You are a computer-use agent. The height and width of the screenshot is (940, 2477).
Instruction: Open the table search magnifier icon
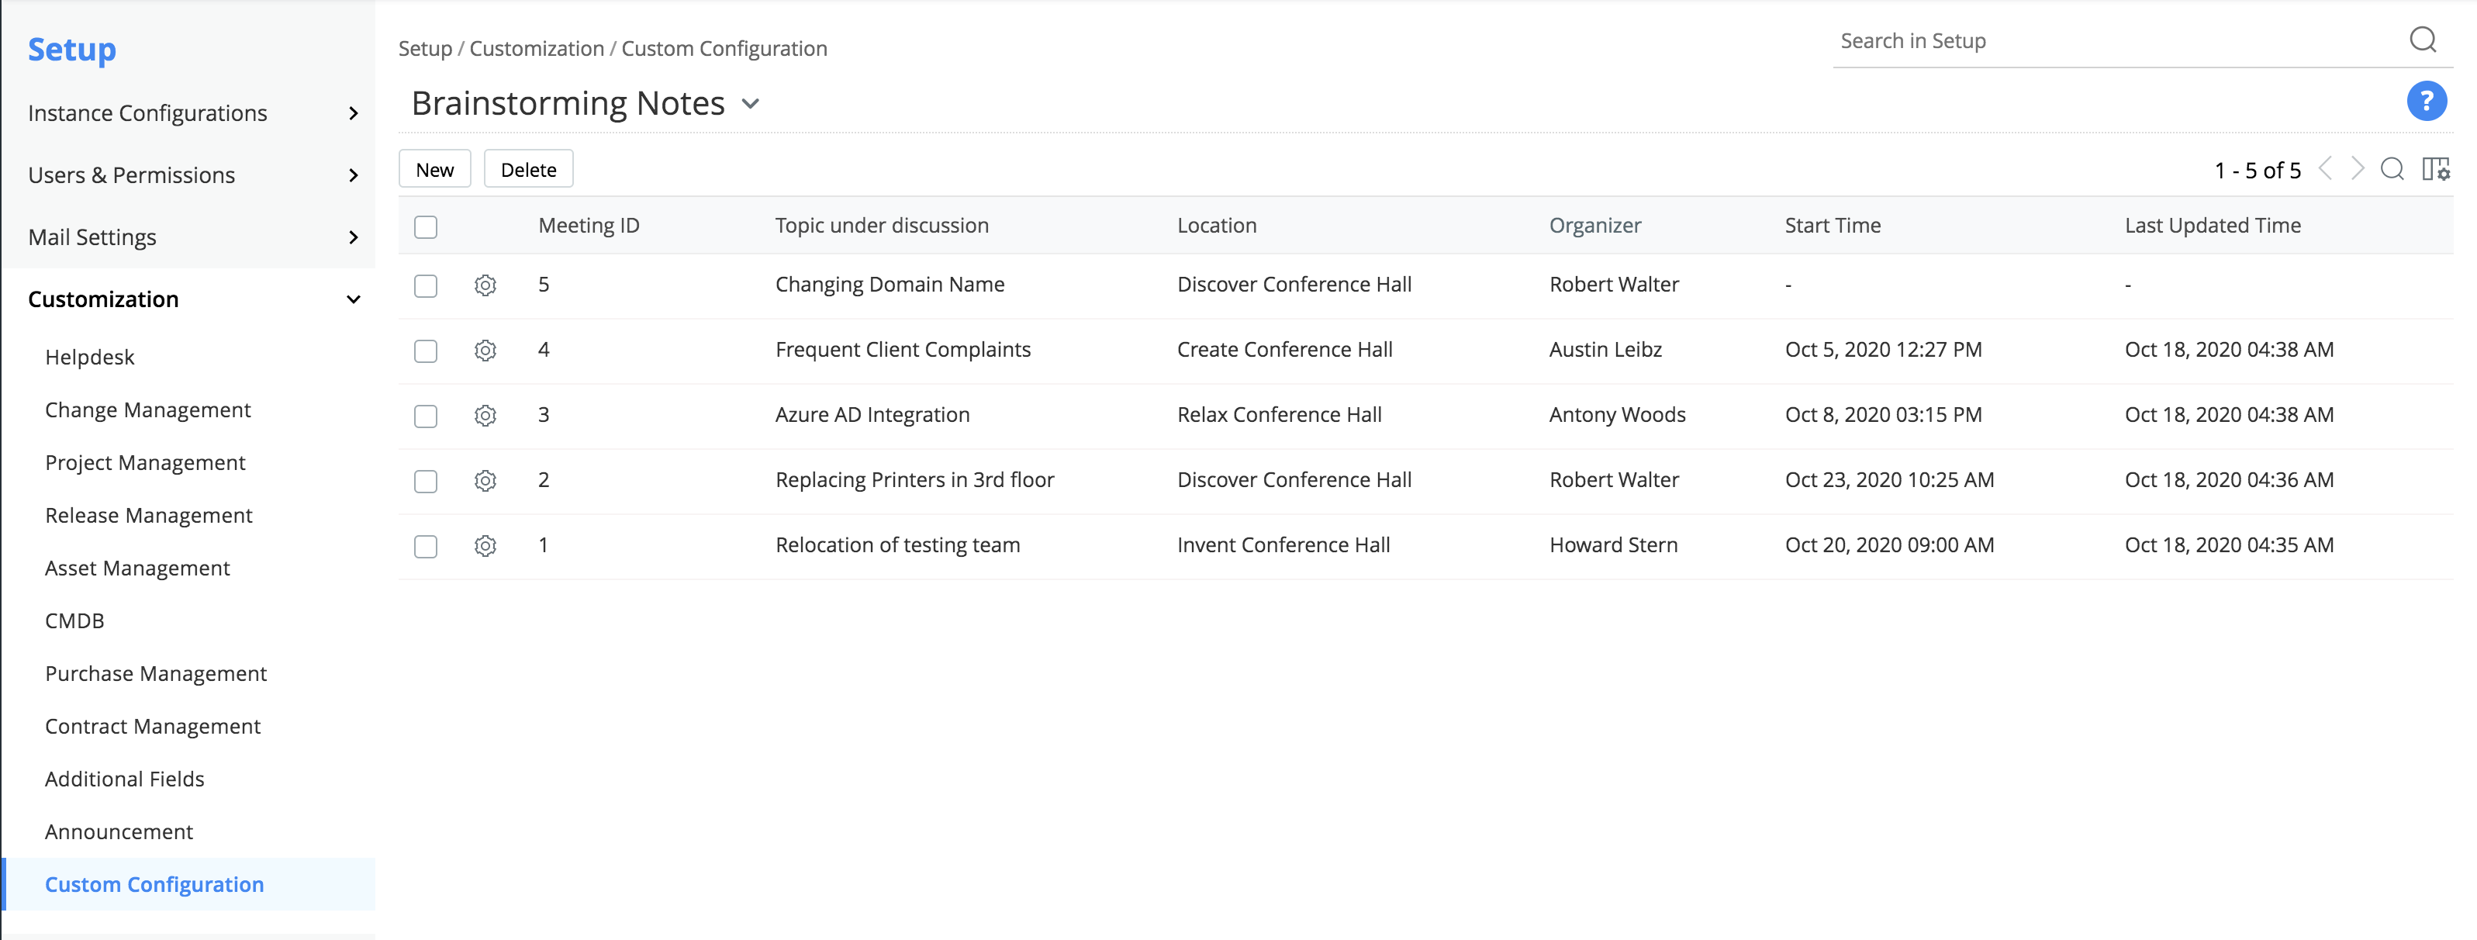pyautogui.click(x=2392, y=169)
